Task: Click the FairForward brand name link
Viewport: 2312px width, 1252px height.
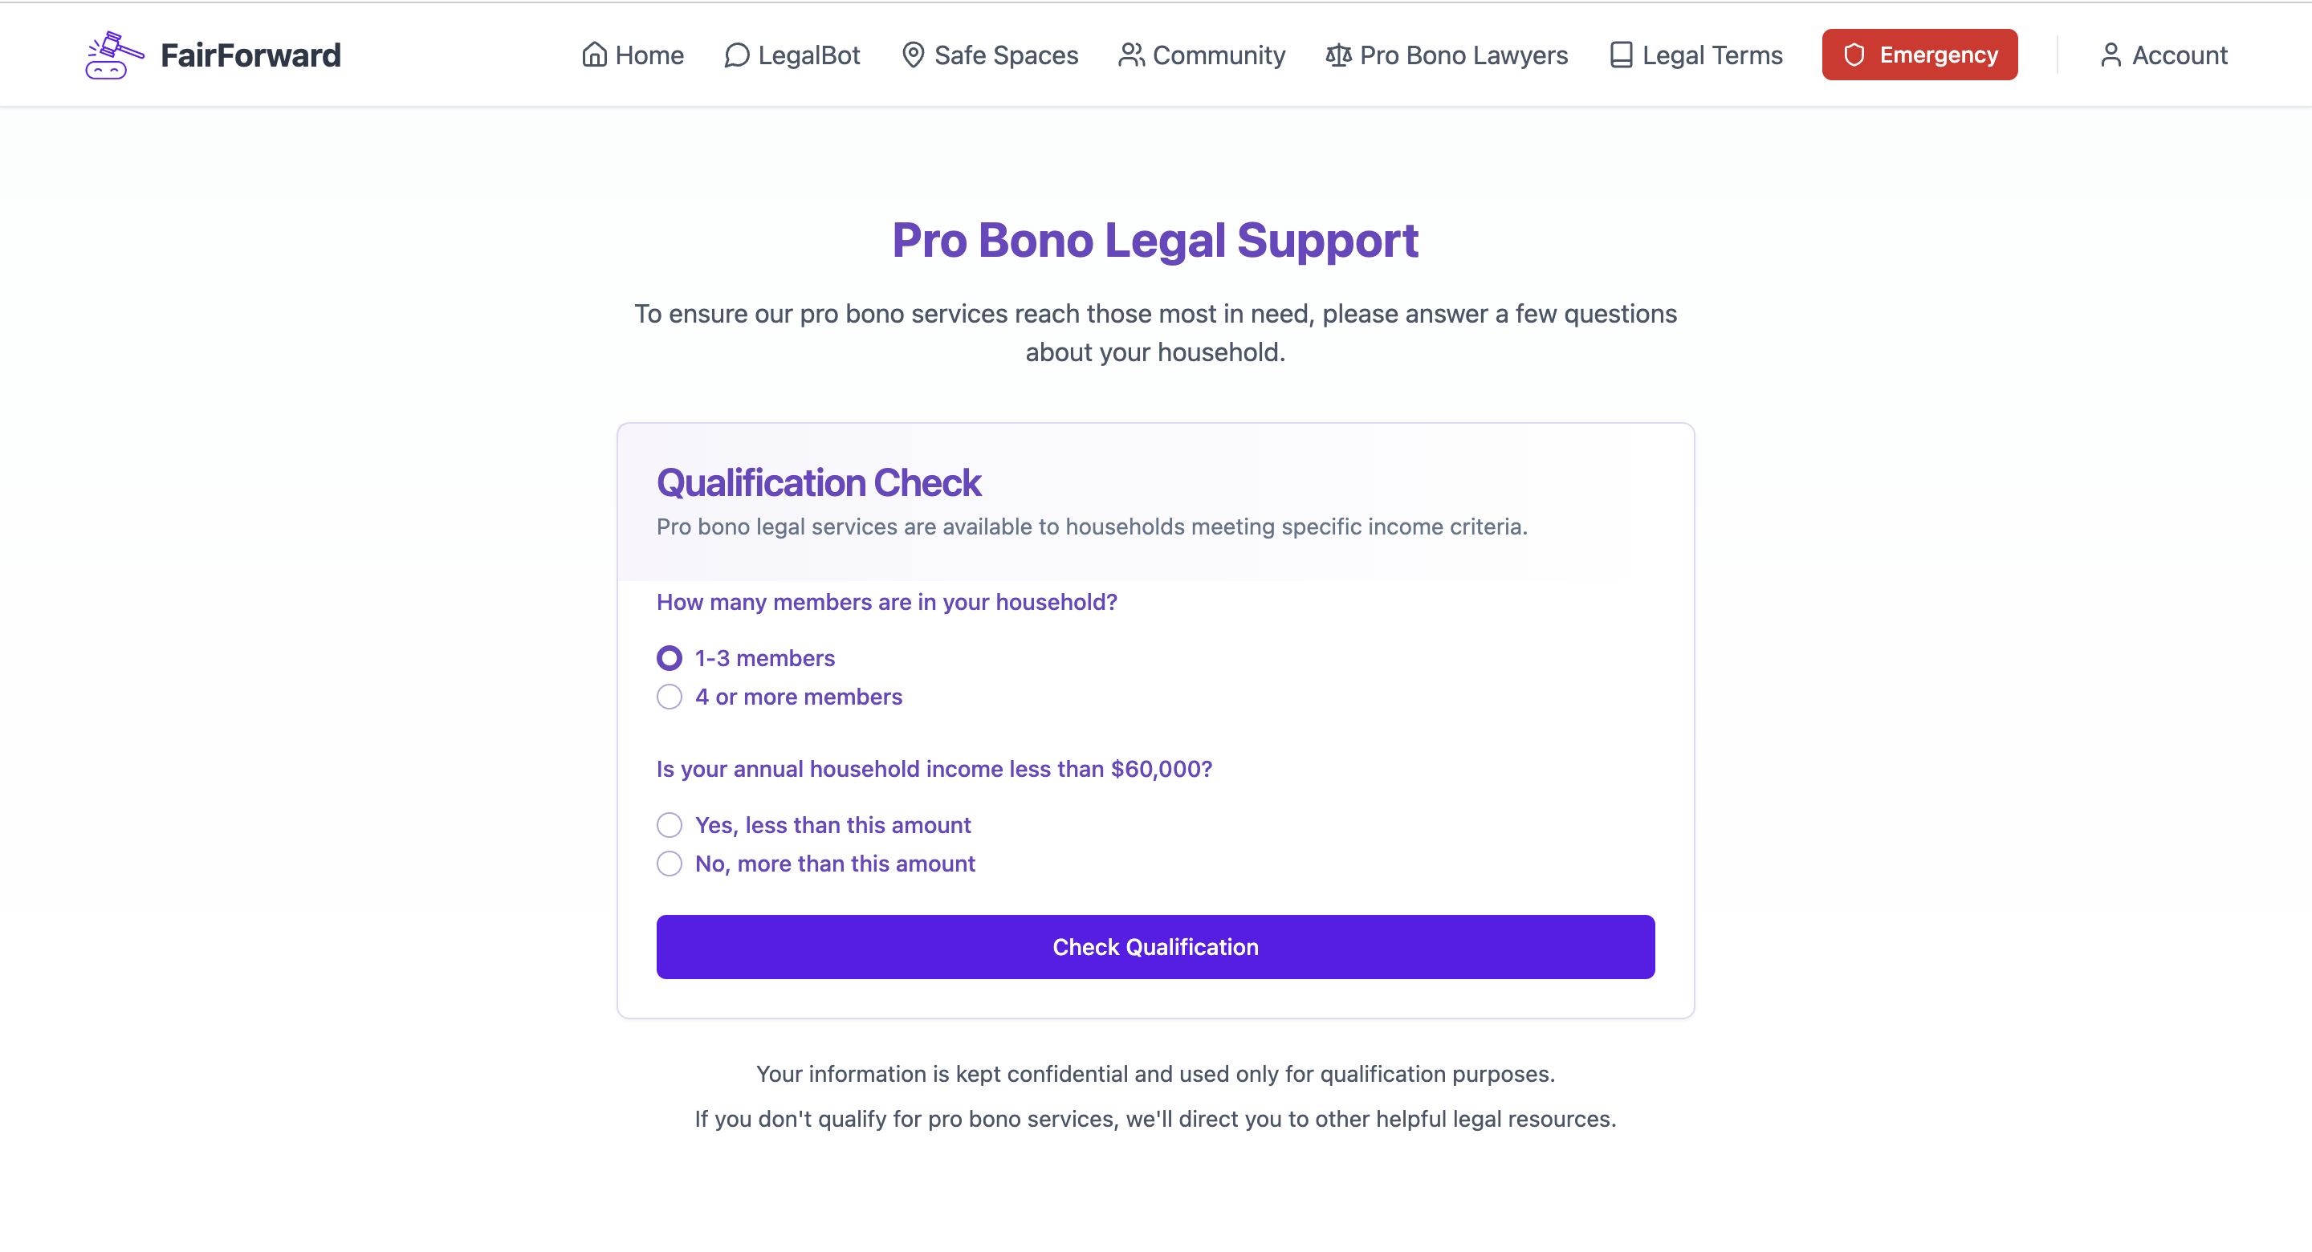Action: click(x=250, y=55)
